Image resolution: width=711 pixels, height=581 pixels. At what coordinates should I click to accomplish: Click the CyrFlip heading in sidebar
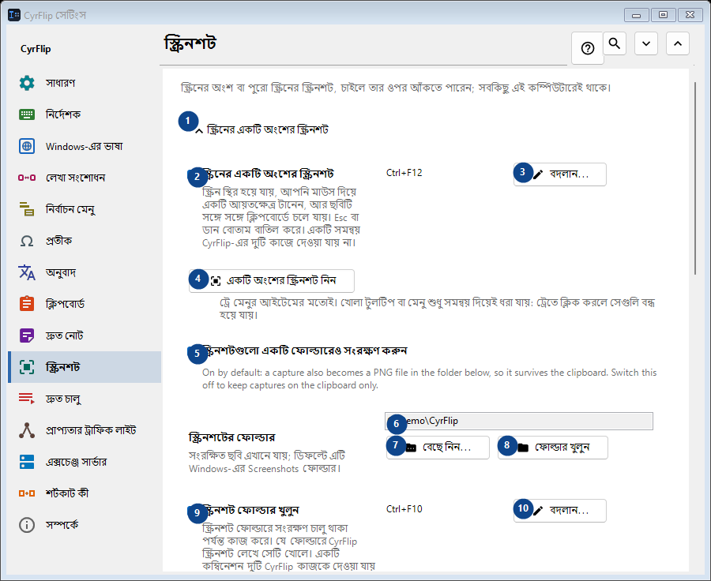[36, 49]
